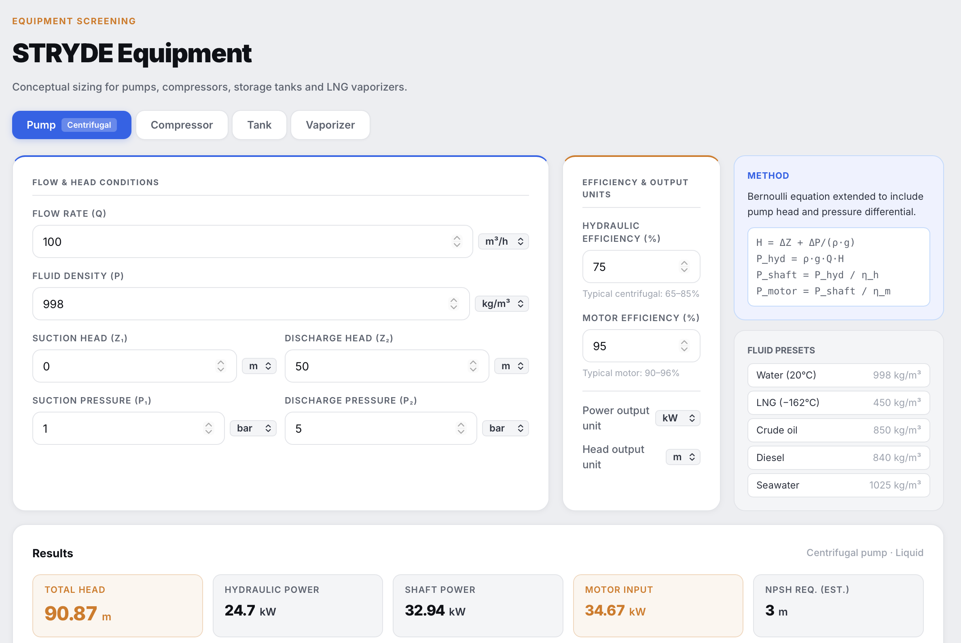Screen dimensions: 961x643
Task: Click the flow rate stepper arrows
Action: click(x=457, y=241)
